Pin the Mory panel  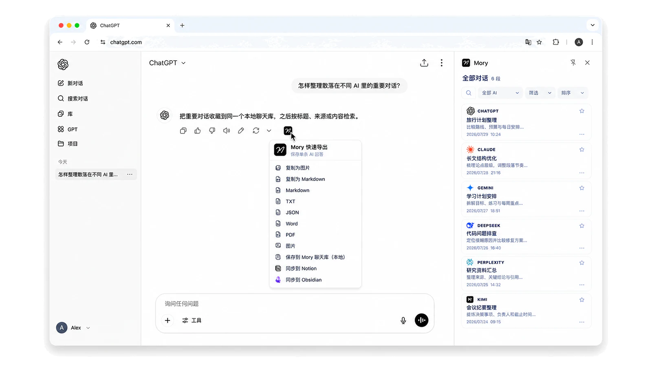(x=573, y=63)
